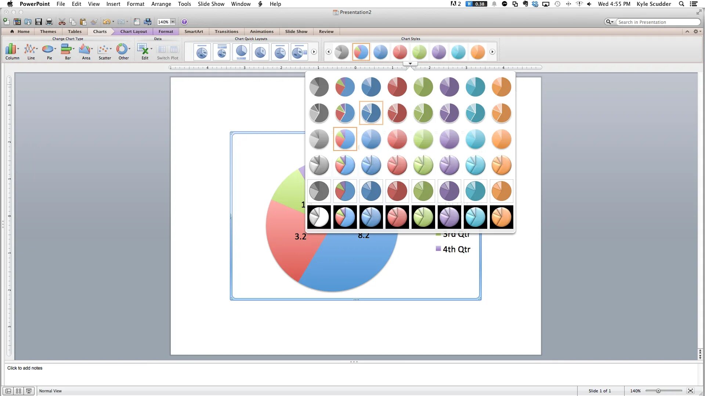Toggle the Review tab
The width and height of the screenshot is (705, 396).
coord(326,32)
